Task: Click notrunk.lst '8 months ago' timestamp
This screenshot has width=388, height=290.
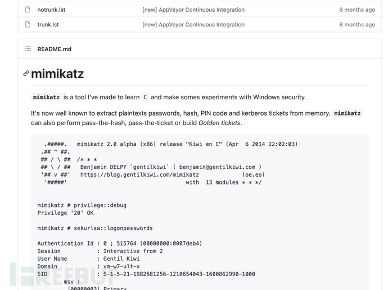Action: pos(357,10)
